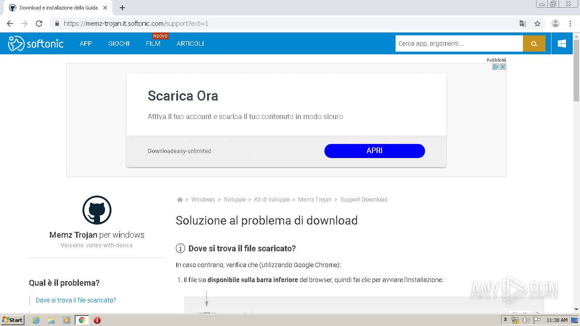This screenshot has width=580, height=326.
Task: Open the Google Translate page icon
Action: (x=522, y=24)
